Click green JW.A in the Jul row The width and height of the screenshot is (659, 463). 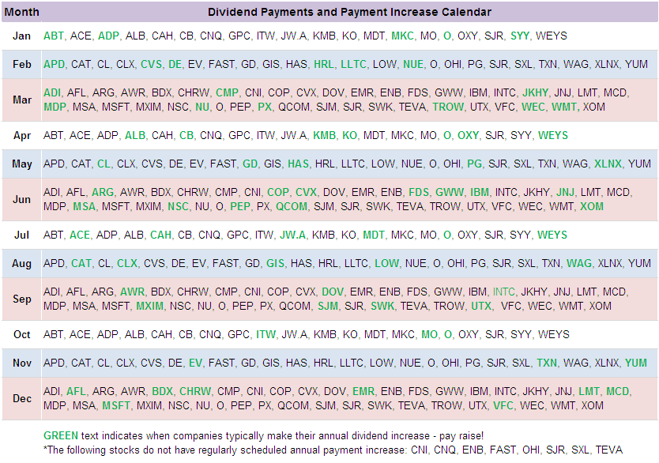click(x=292, y=235)
